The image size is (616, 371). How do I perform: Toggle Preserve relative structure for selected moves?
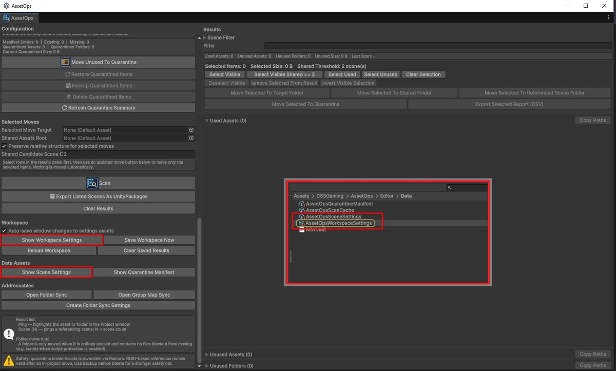point(4,146)
